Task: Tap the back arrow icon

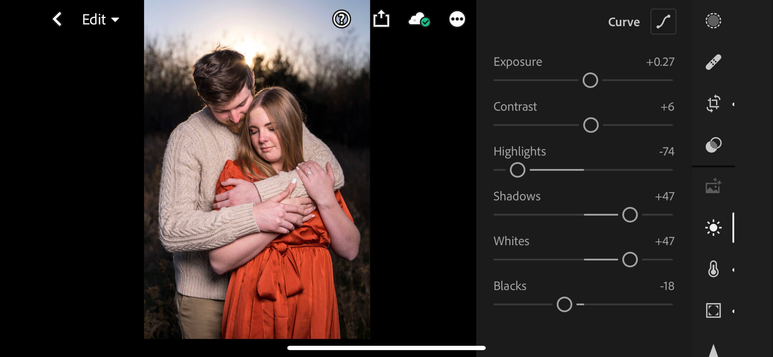Action: coord(57,20)
